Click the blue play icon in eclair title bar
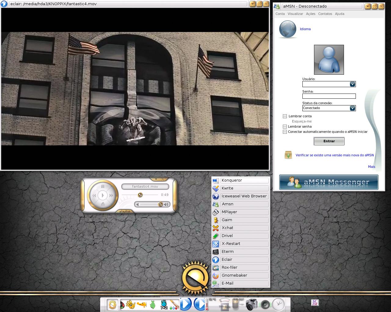 (4, 4)
